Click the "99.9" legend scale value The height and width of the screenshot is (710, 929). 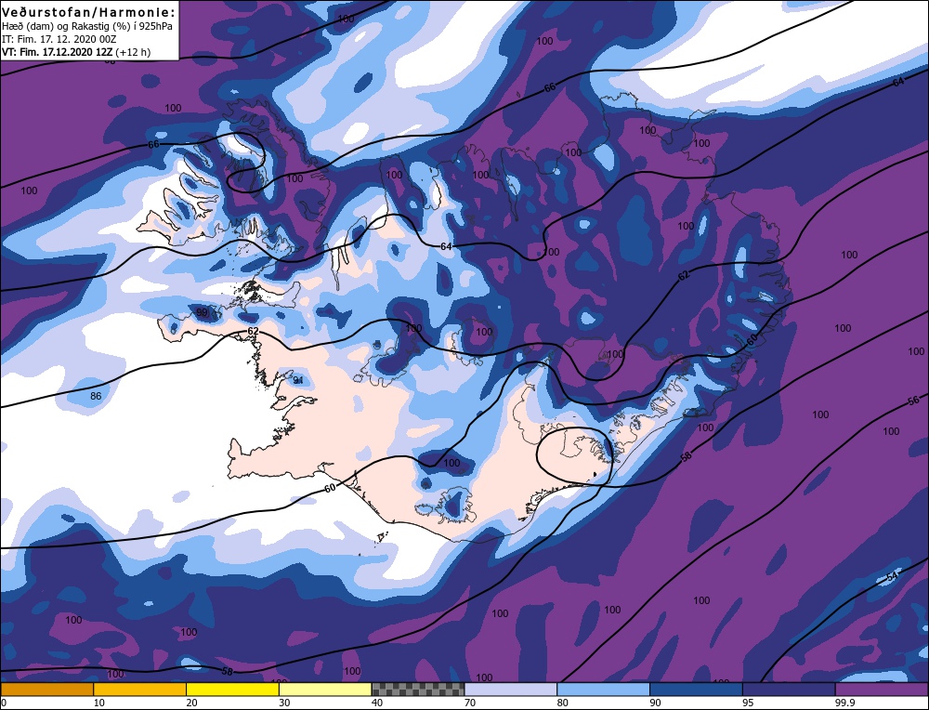pyautogui.click(x=844, y=703)
